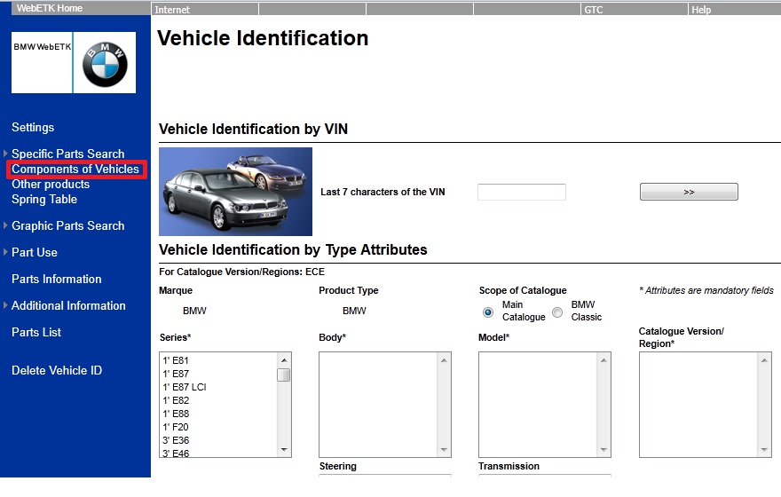Open the WebETK Home tab
The image size is (781, 497).
click(x=50, y=8)
